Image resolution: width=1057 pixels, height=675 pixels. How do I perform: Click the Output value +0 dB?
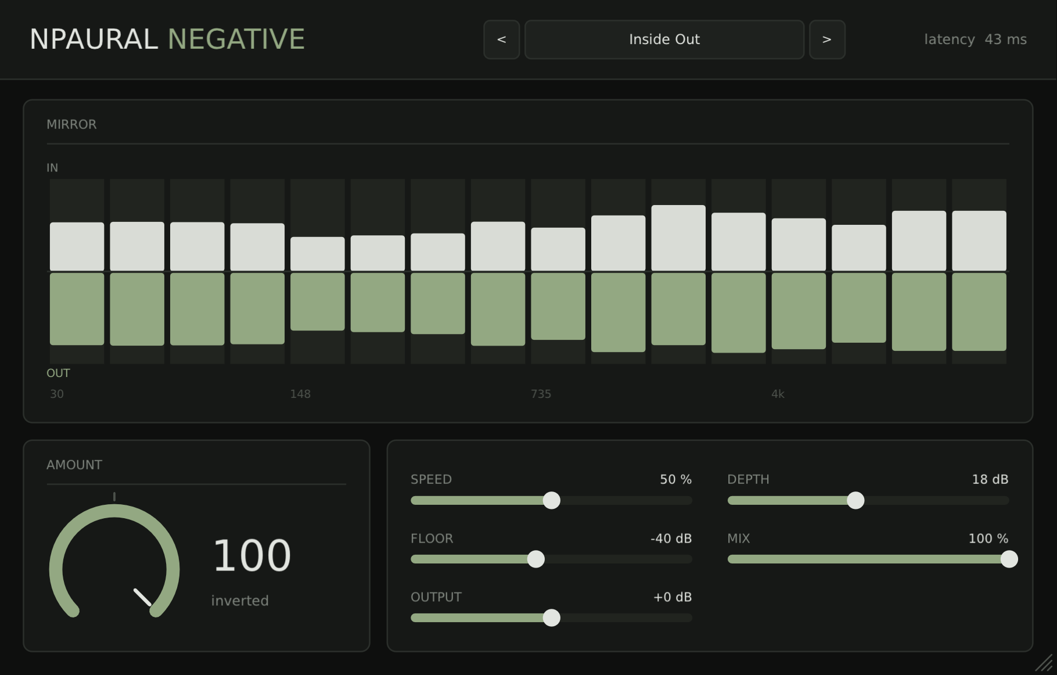673,597
